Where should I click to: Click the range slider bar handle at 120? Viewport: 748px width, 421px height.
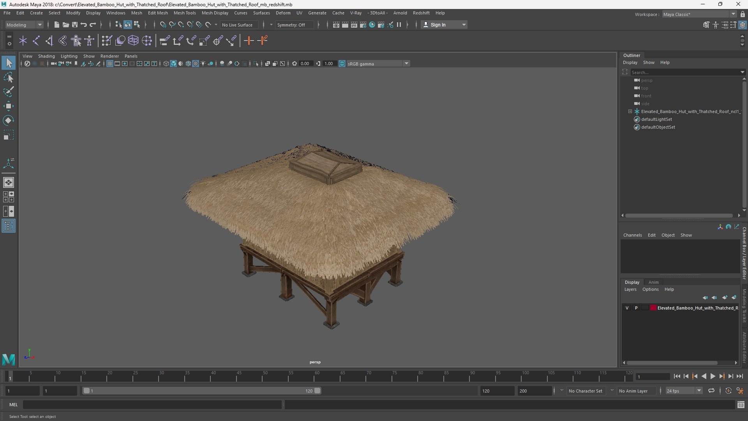coord(318,391)
